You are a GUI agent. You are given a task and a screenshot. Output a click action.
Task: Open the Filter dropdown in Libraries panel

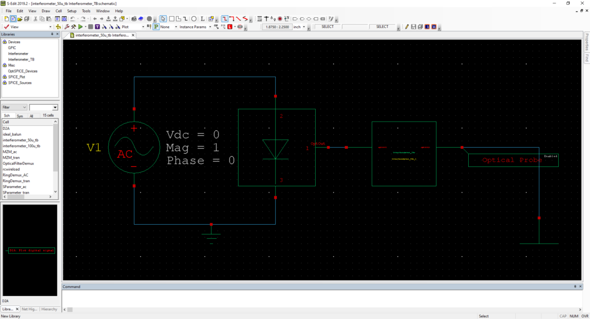25,107
